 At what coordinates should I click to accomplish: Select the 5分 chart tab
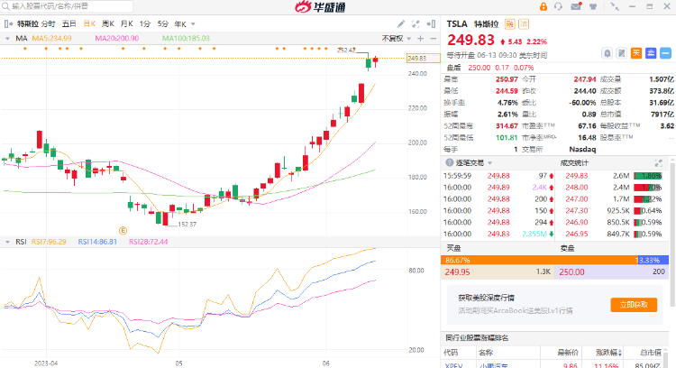click(163, 23)
